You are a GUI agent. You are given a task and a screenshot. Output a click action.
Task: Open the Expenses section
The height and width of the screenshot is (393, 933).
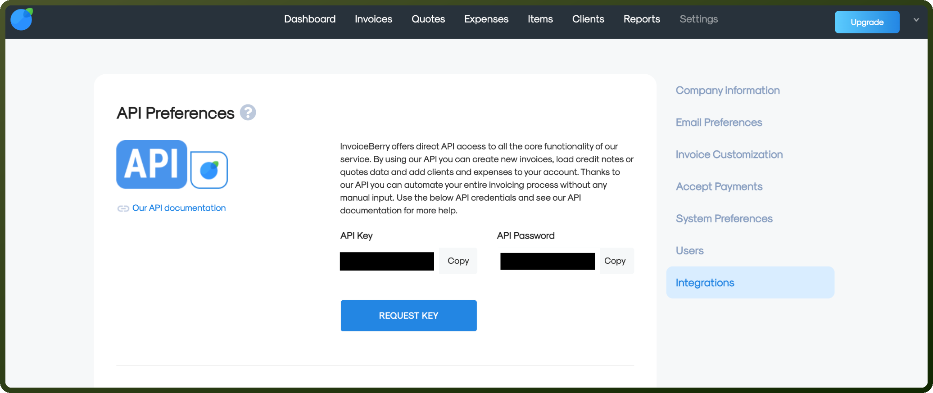486,19
